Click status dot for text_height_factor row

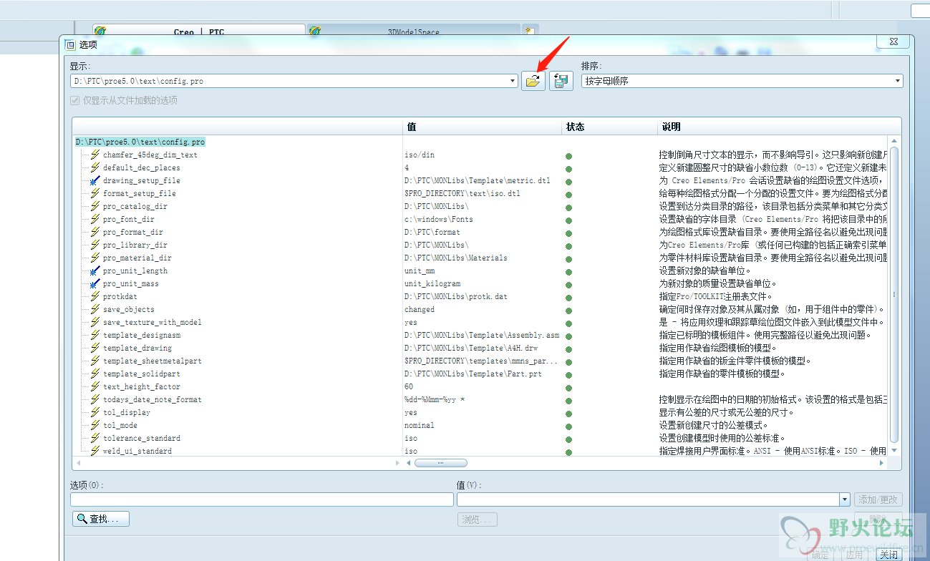[568, 388]
